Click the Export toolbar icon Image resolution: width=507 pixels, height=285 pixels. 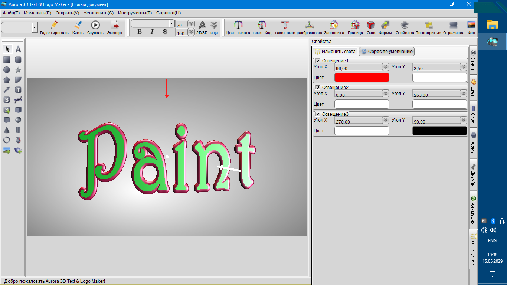click(115, 25)
